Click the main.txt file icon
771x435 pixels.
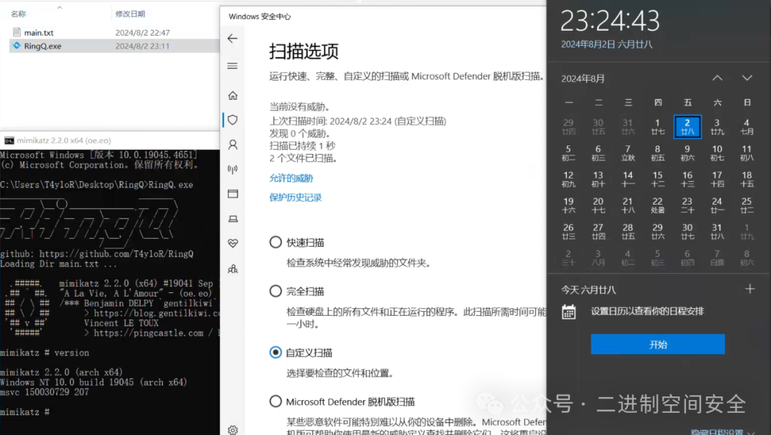(16, 32)
